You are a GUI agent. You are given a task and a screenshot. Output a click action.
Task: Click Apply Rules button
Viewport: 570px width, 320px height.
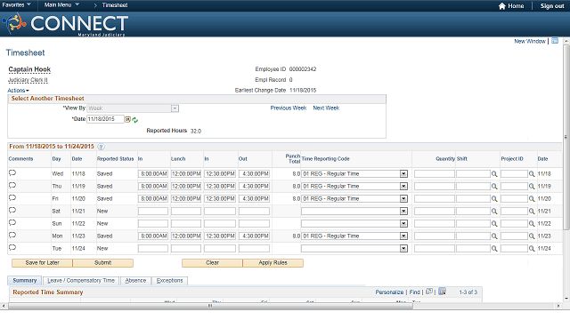[x=273, y=263]
